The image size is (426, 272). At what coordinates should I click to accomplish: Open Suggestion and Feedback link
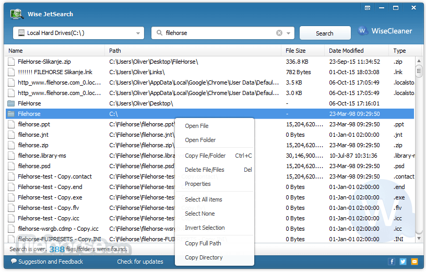click(x=51, y=262)
